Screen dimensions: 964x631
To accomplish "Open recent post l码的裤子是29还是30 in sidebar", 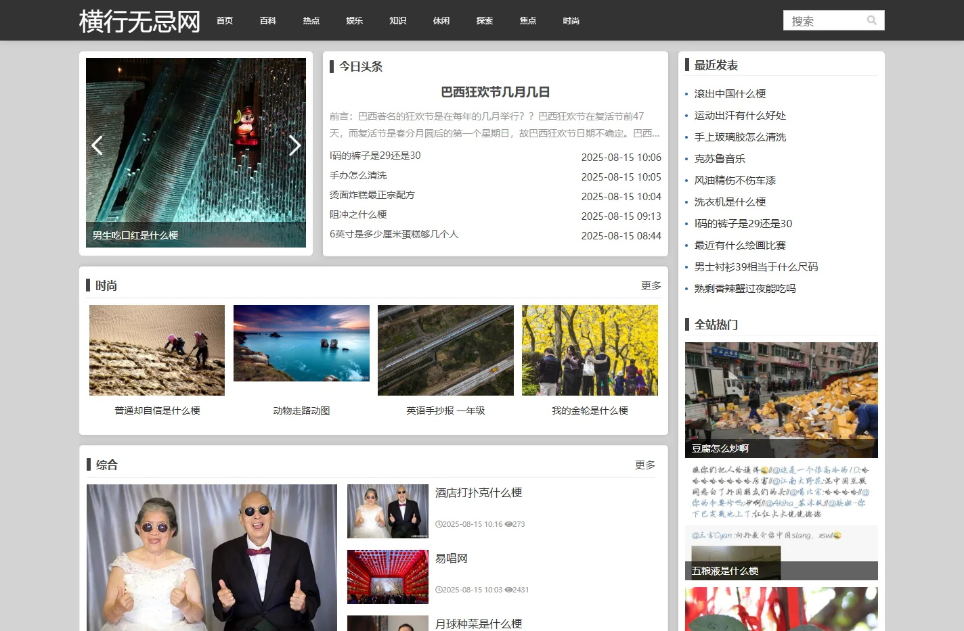I will [x=743, y=224].
